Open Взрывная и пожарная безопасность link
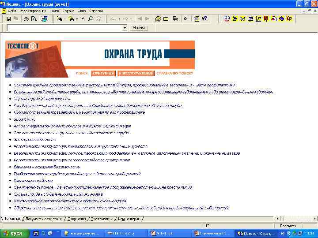The image size is (318, 238). coord(47,167)
